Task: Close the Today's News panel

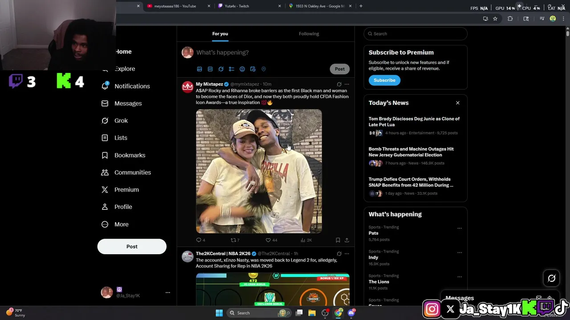Action: [x=458, y=103]
